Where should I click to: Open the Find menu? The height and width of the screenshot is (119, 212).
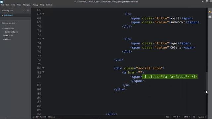point(13,5)
